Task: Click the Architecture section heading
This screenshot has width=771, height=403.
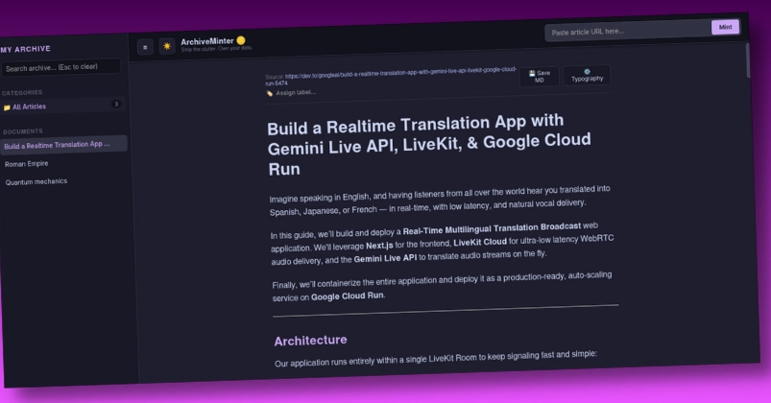Action: (311, 340)
